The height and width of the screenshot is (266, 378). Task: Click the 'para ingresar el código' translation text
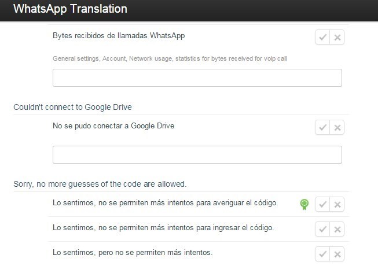(163, 227)
